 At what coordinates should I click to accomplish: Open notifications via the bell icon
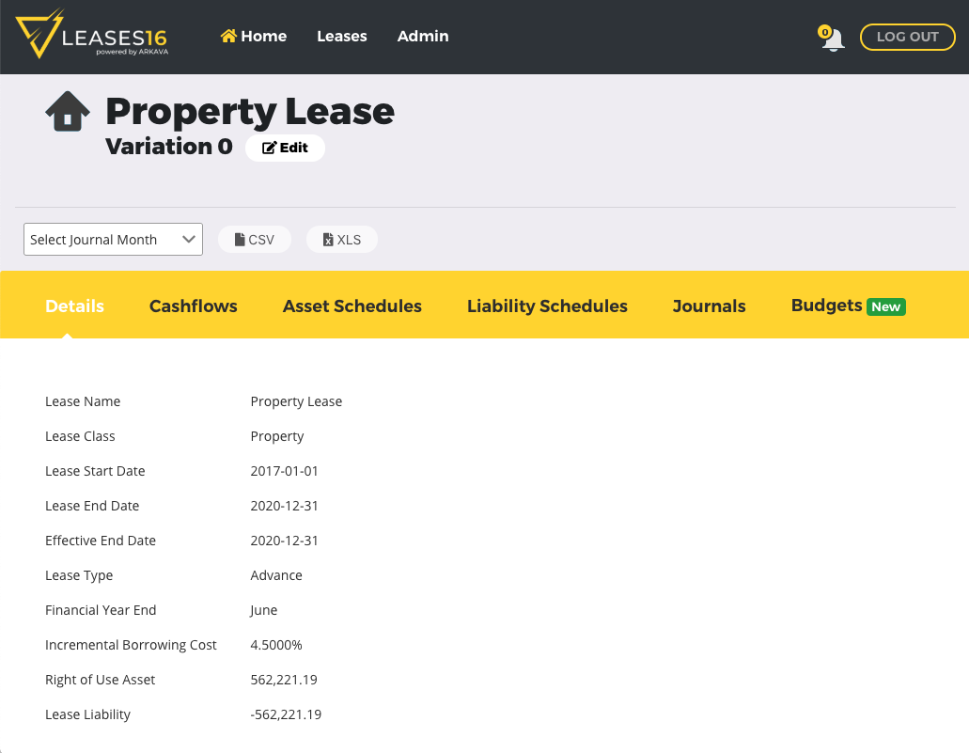click(832, 39)
